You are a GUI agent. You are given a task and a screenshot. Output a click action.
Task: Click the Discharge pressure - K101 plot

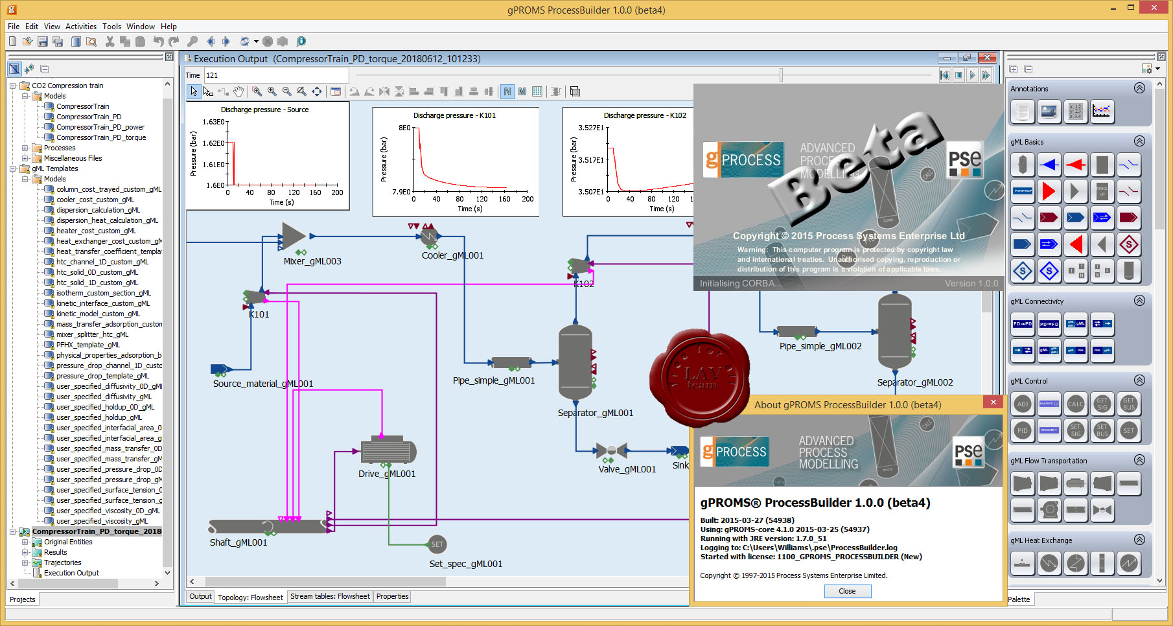click(x=456, y=162)
